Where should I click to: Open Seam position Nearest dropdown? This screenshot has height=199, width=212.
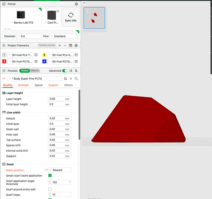click(x=60, y=170)
